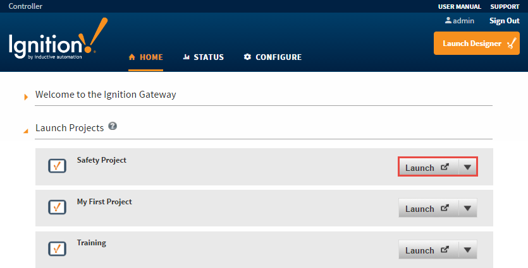Collapse the Launch Projects section
The width and height of the screenshot is (528, 268).
click(26, 131)
